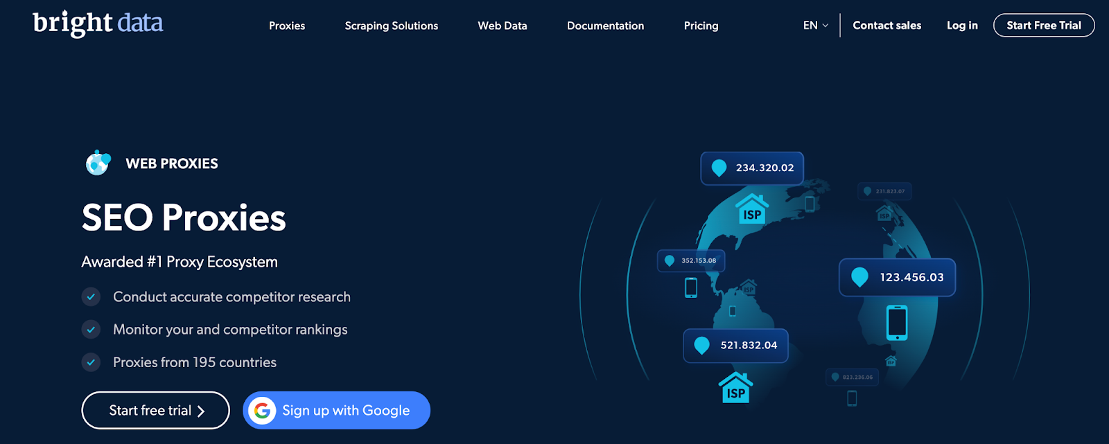Click the faded 823.236.06 IP badge

coord(853,377)
